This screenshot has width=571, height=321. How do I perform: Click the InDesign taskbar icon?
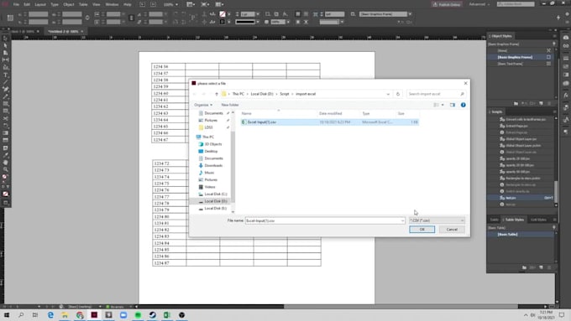(x=94, y=315)
